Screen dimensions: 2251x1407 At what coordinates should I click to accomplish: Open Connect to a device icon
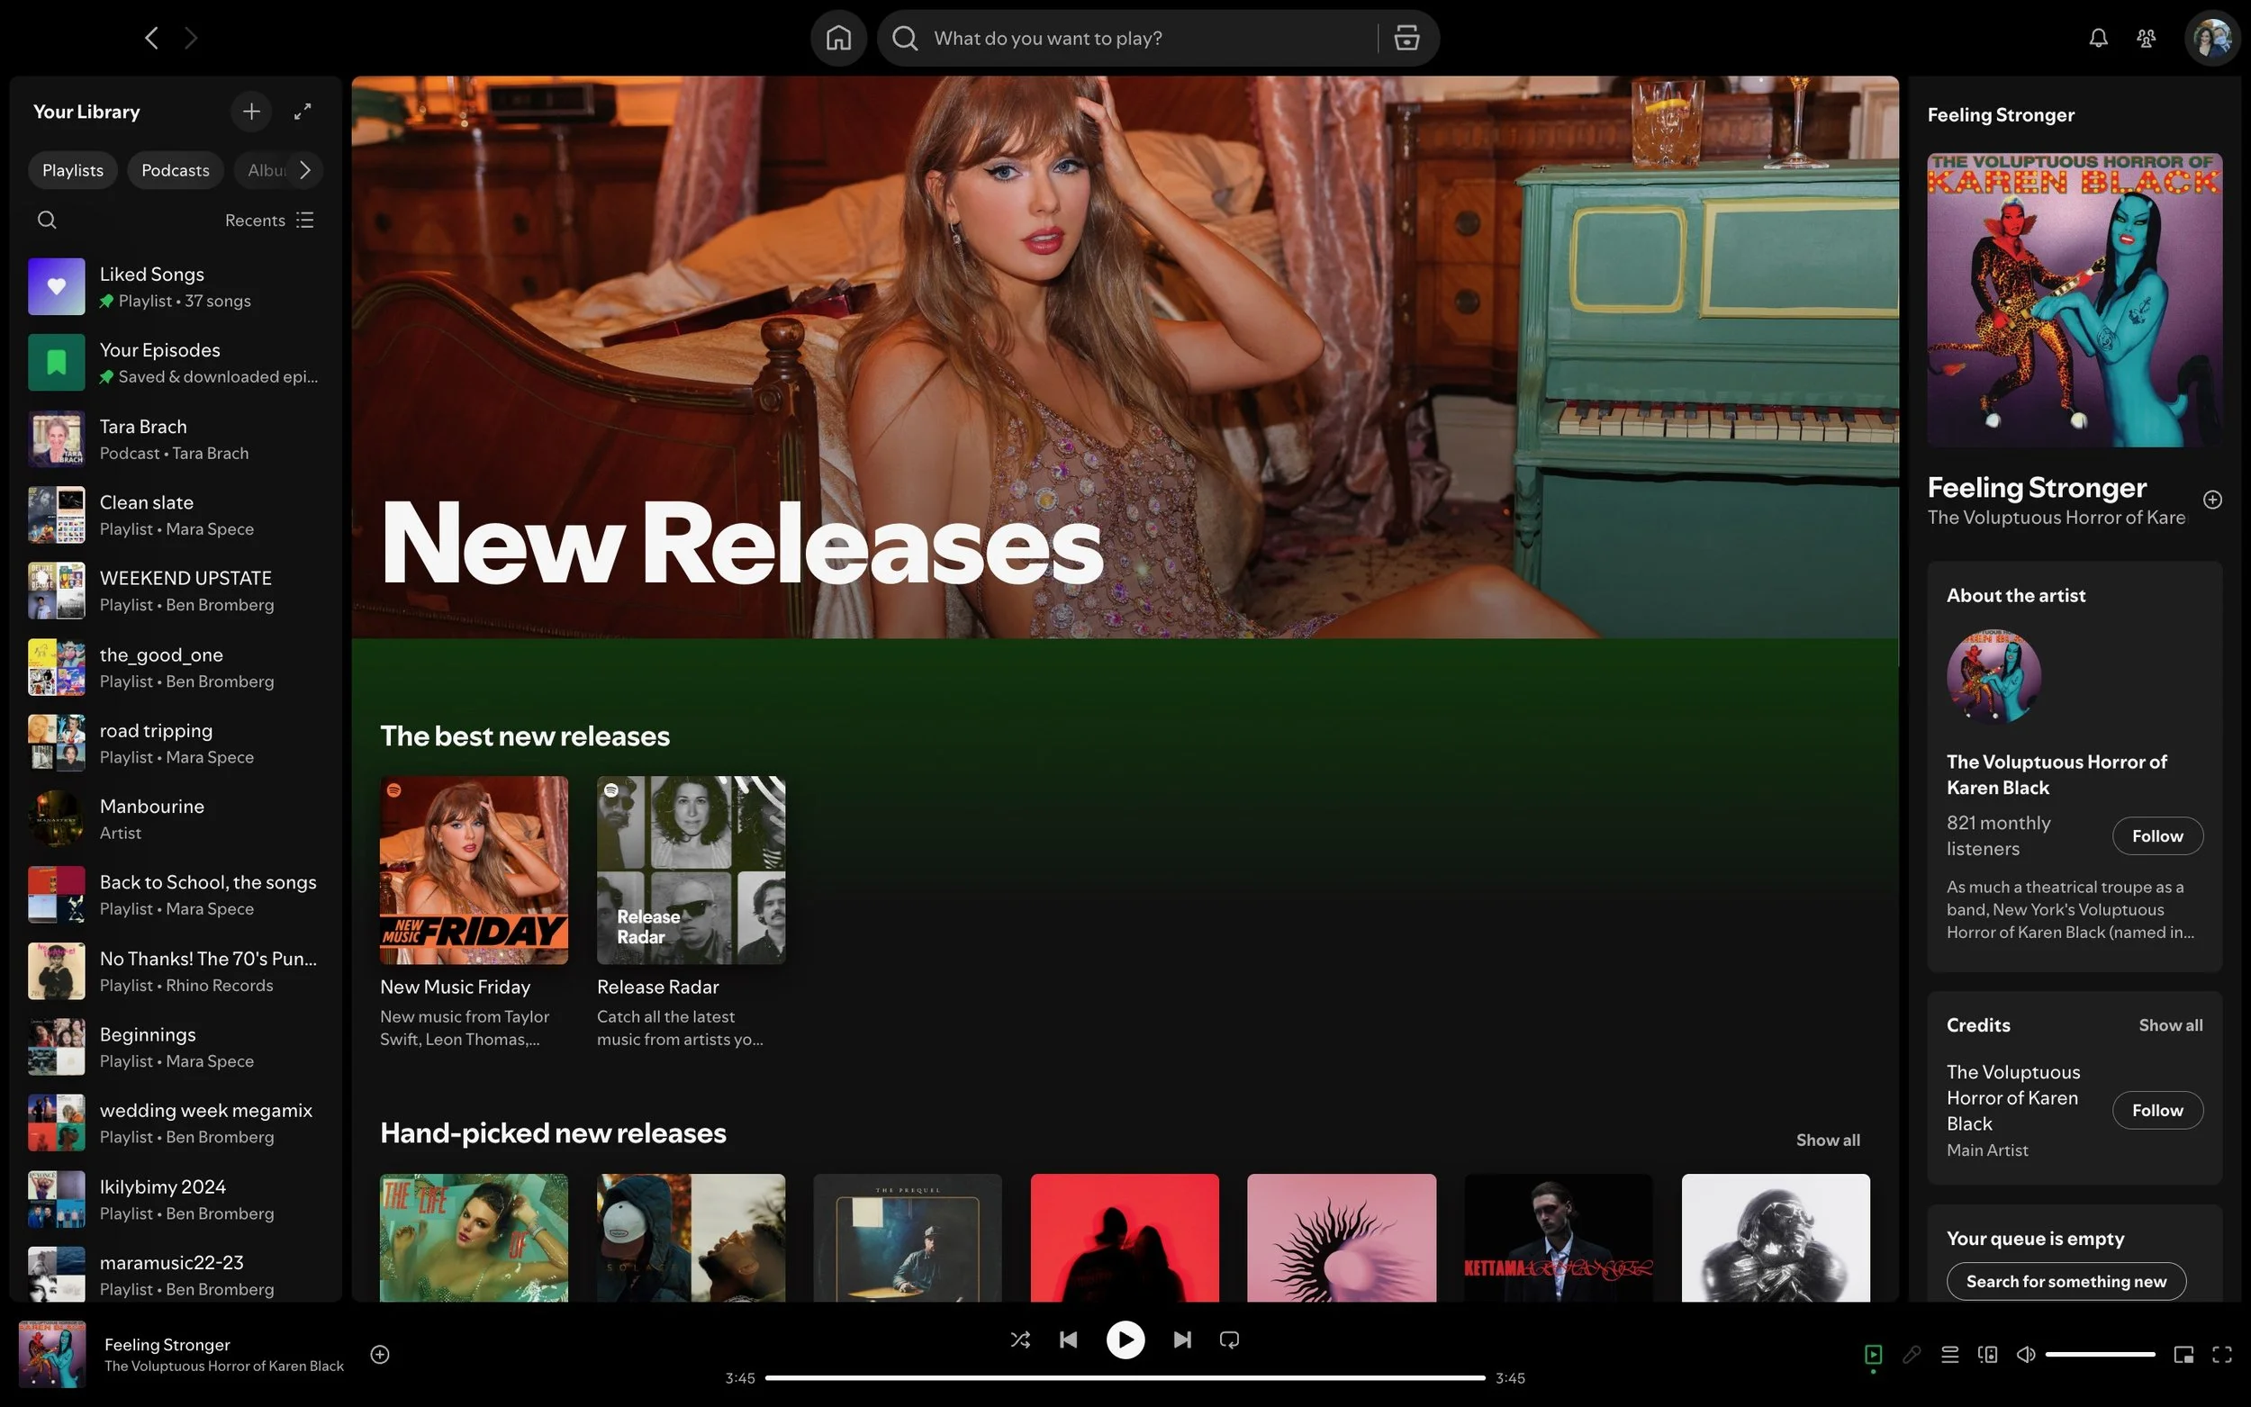pyautogui.click(x=1988, y=1354)
